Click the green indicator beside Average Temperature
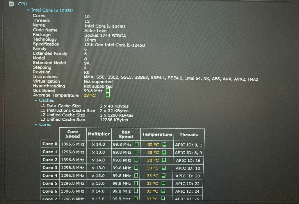This screenshot has height=204, width=299. pyautogui.click(x=108, y=95)
